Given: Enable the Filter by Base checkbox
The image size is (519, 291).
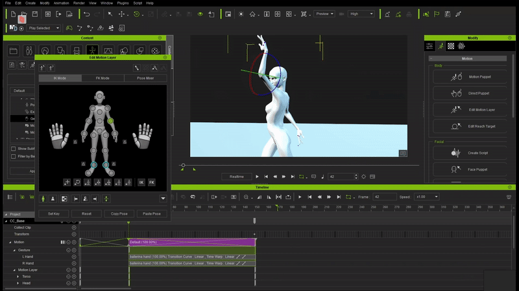Looking at the screenshot, I should pos(14,156).
